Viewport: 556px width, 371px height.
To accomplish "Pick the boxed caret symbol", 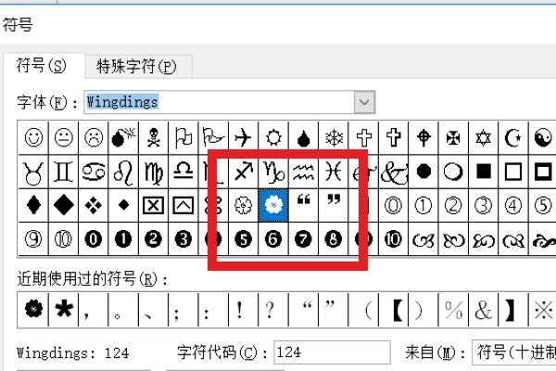I will click(183, 205).
